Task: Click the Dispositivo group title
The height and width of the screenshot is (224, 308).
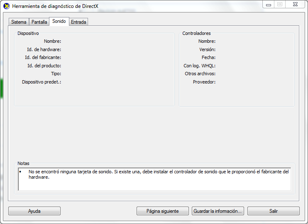Action: pos(28,33)
